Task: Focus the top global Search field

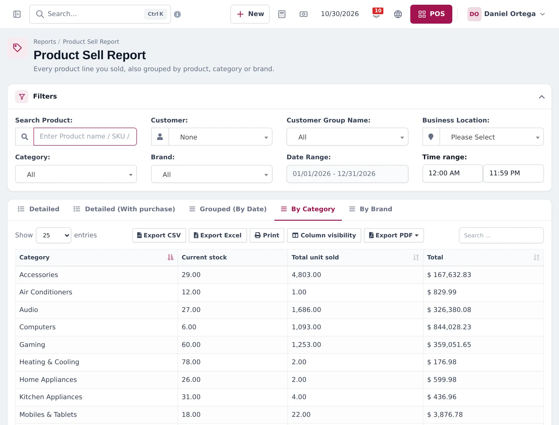Action: tap(100, 14)
